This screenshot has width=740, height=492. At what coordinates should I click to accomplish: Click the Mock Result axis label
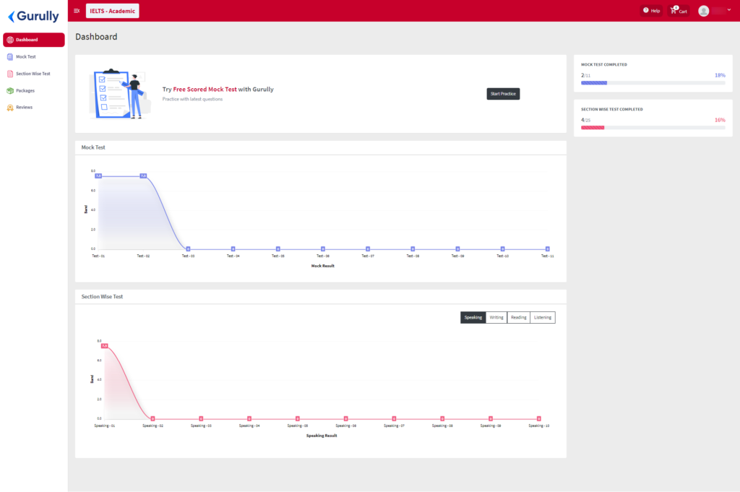point(323,266)
